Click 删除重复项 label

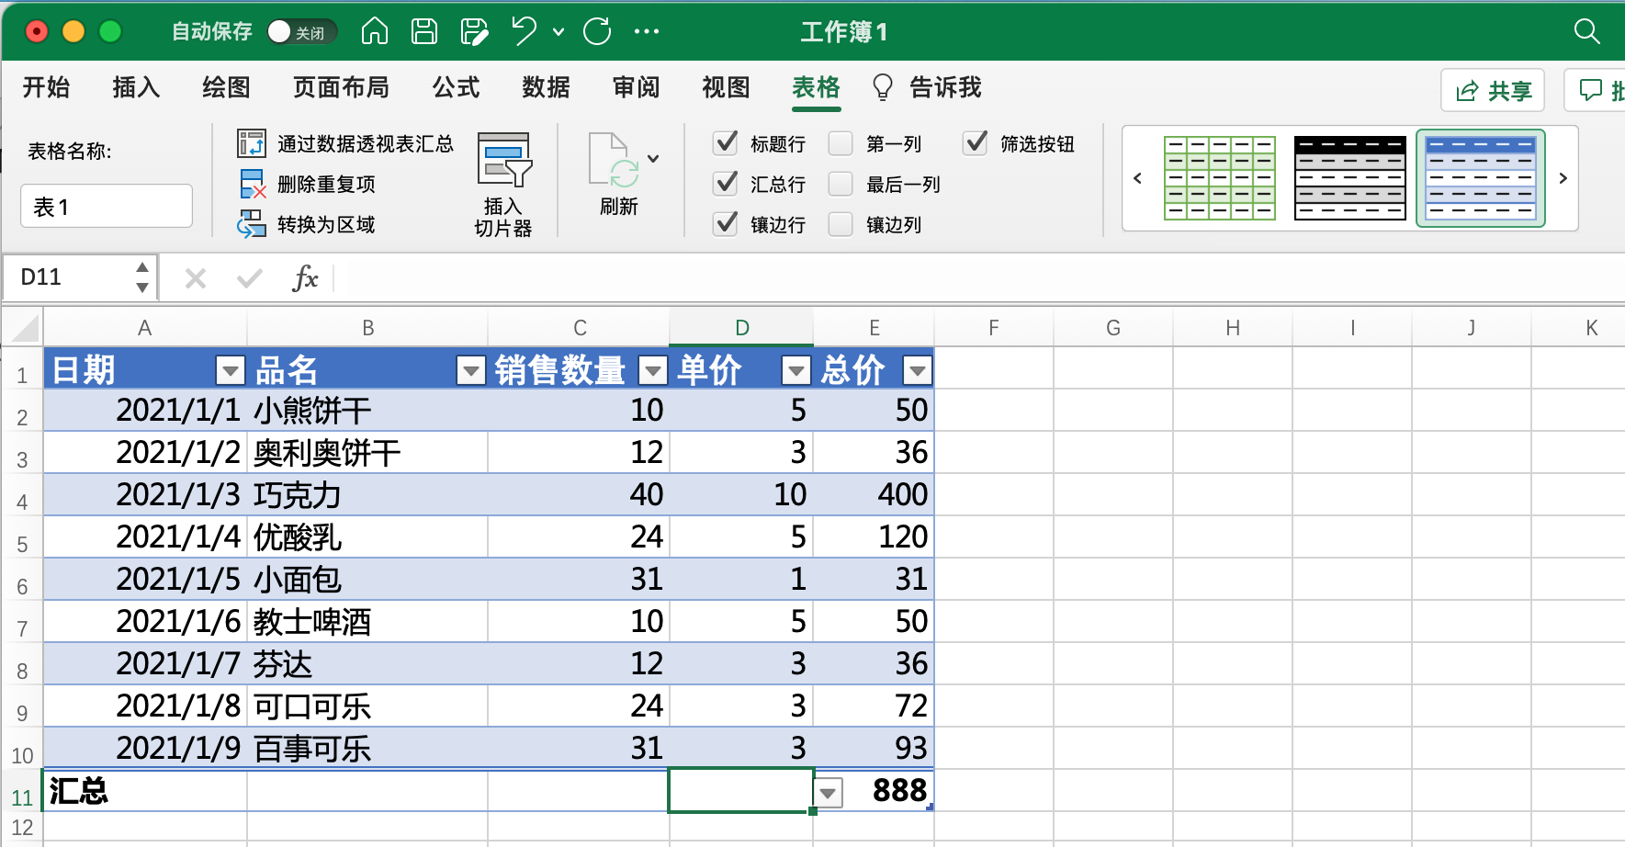point(326,184)
